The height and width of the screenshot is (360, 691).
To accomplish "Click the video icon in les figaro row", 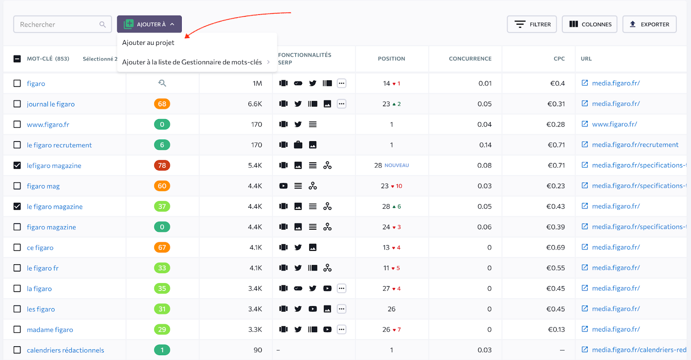I will coord(313,309).
